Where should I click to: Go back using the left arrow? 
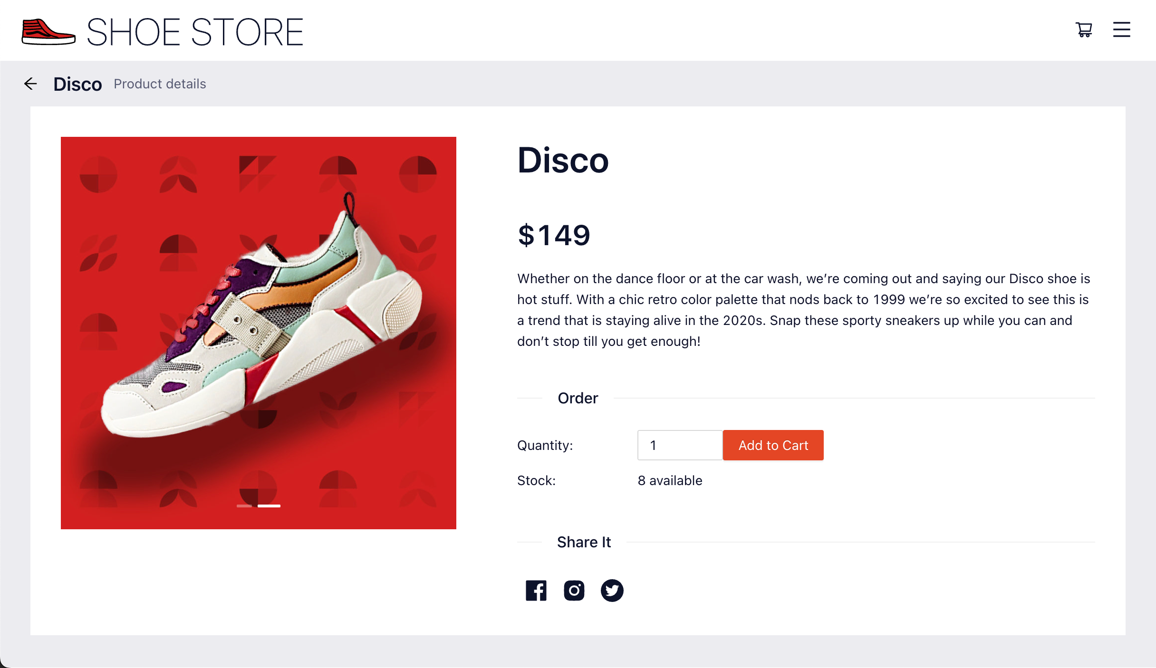coord(30,84)
